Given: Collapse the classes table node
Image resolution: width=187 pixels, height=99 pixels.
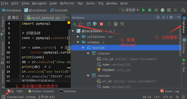Looking at the screenshot, I should 88,53.
